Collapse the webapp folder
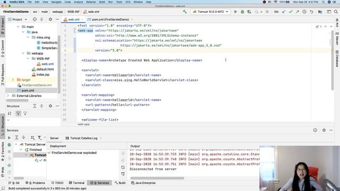The height and width of the screenshot is (191, 340). click(x=23, y=53)
